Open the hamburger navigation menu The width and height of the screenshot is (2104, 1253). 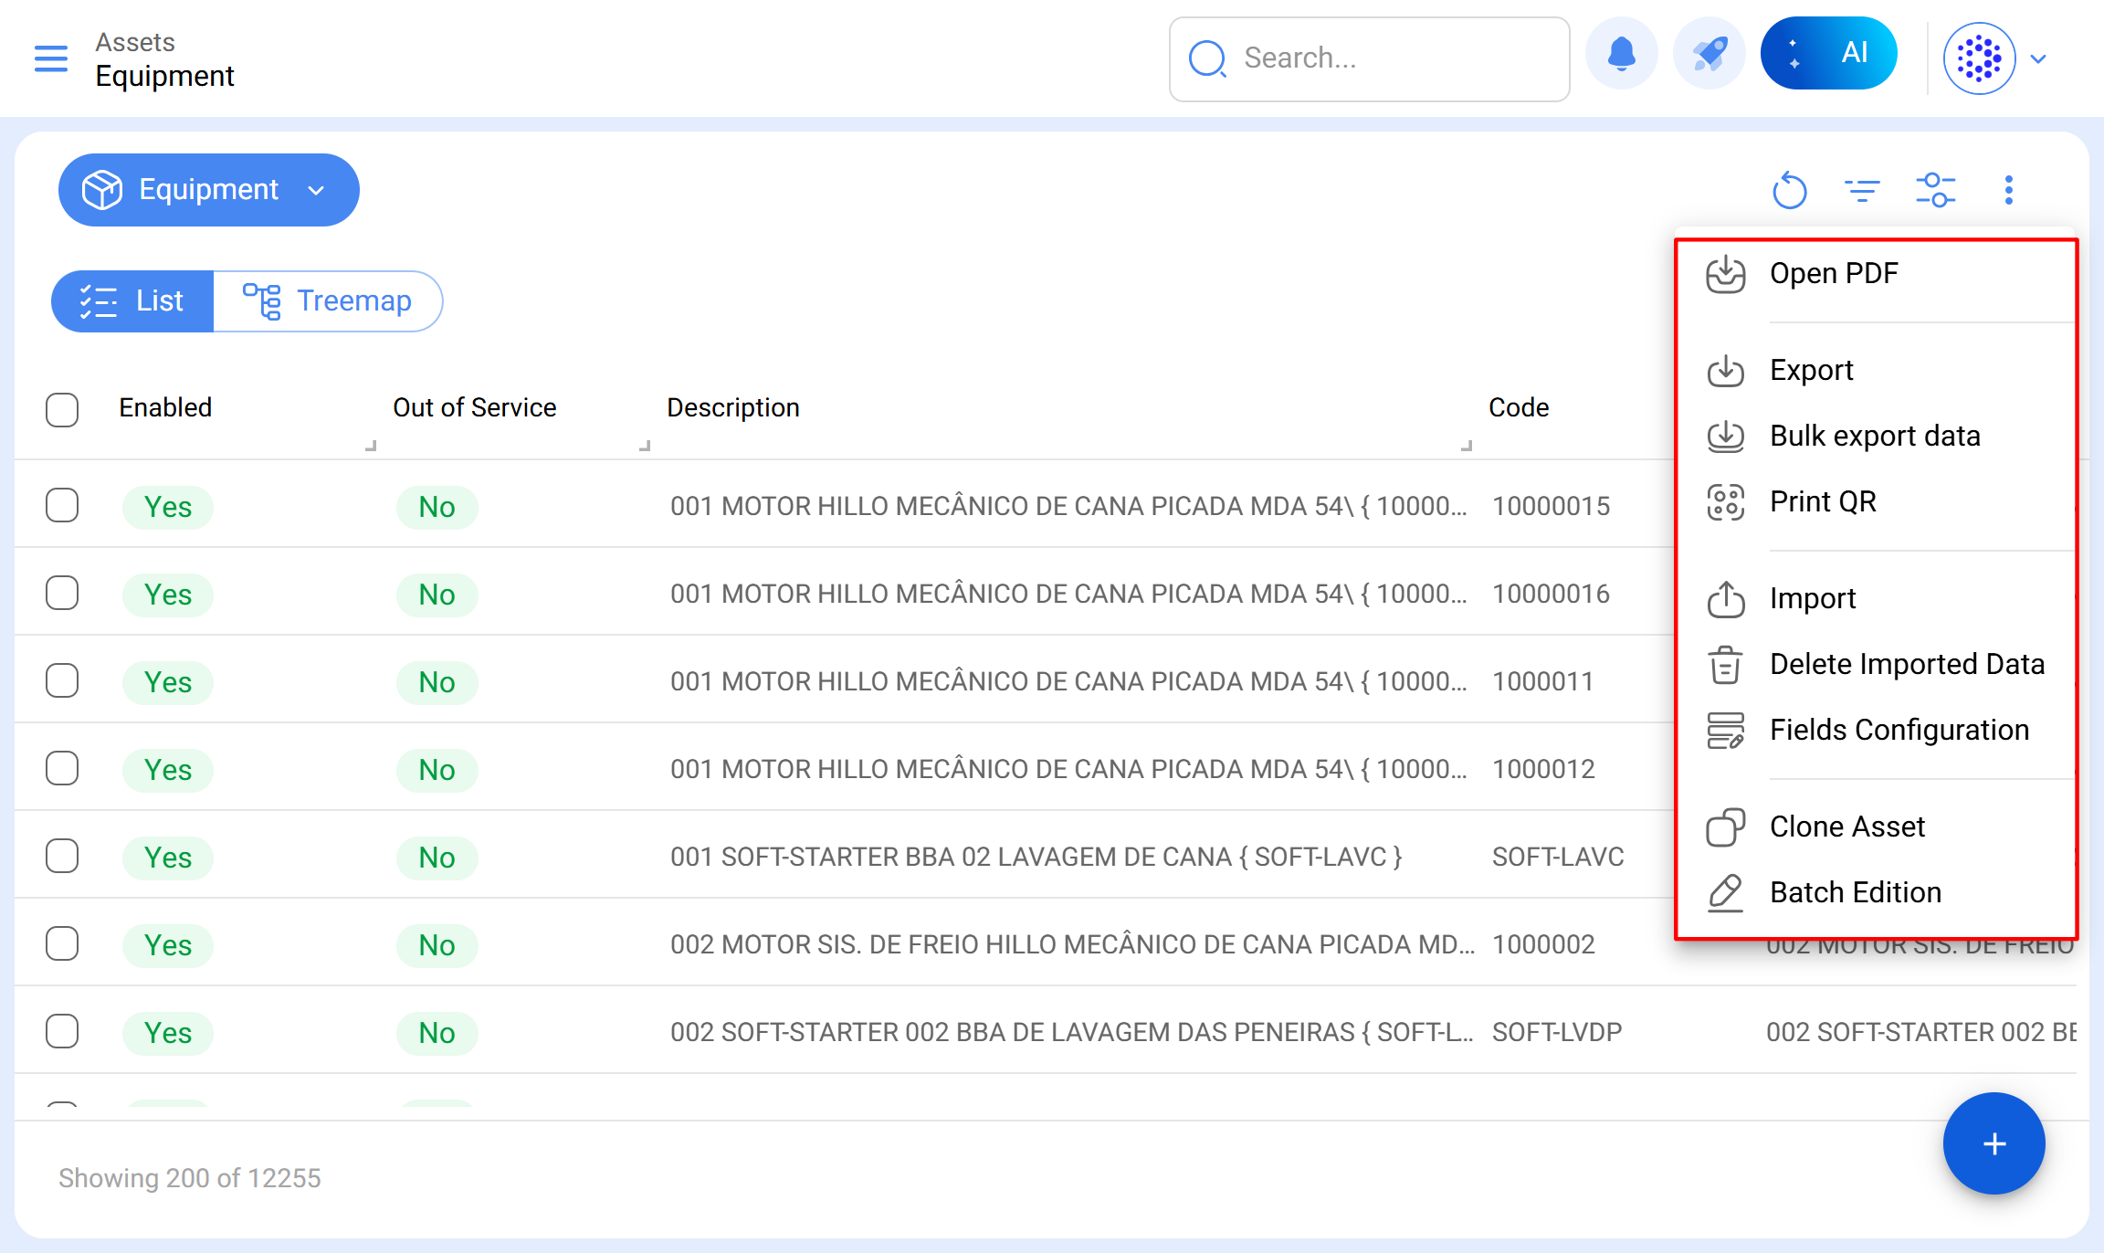click(x=51, y=58)
